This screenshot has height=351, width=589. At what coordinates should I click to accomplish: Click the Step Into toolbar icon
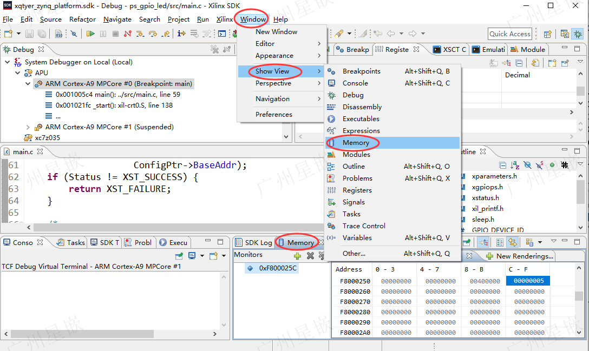(140, 34)
